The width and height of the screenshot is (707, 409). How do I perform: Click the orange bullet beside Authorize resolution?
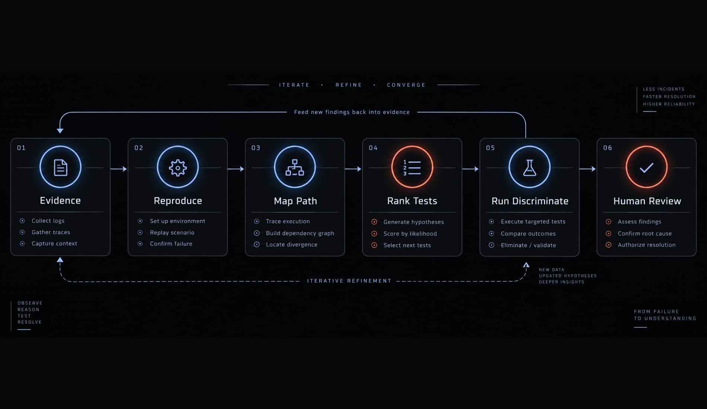[608, 245]
